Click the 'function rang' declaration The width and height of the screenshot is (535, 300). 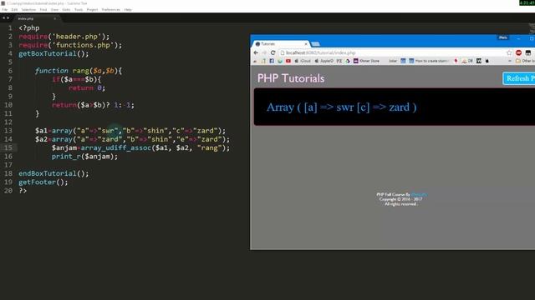tap(79, 71)
